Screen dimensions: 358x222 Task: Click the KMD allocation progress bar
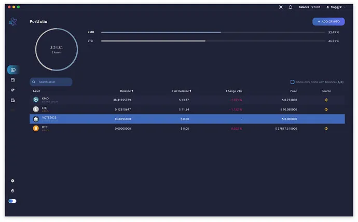[x=213, y=32]
